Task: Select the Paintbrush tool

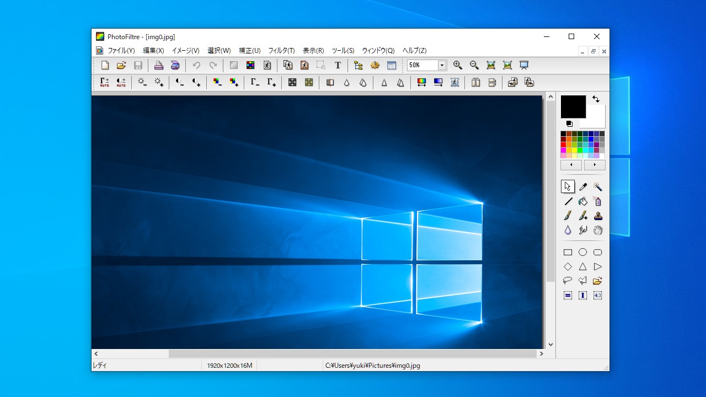Action: (568, 216)
